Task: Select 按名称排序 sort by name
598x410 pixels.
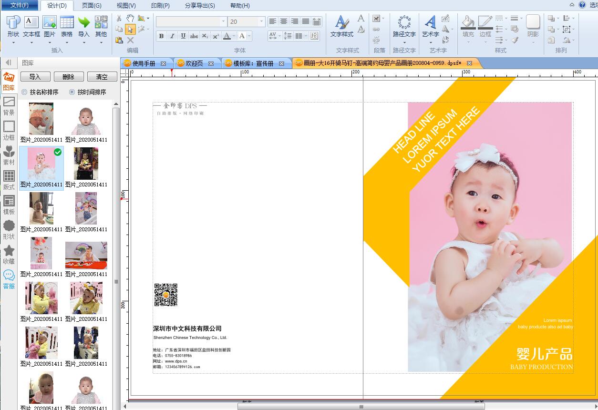Action: (40, 92)
